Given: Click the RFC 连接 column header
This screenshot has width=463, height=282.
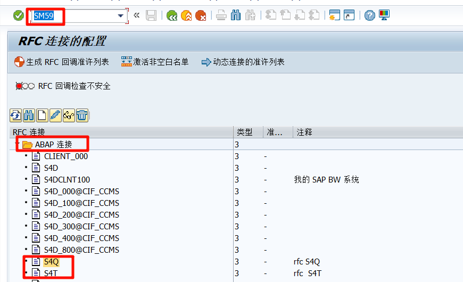Looking at the screenshot, I should pyautogui.click(x=121, y=132).
